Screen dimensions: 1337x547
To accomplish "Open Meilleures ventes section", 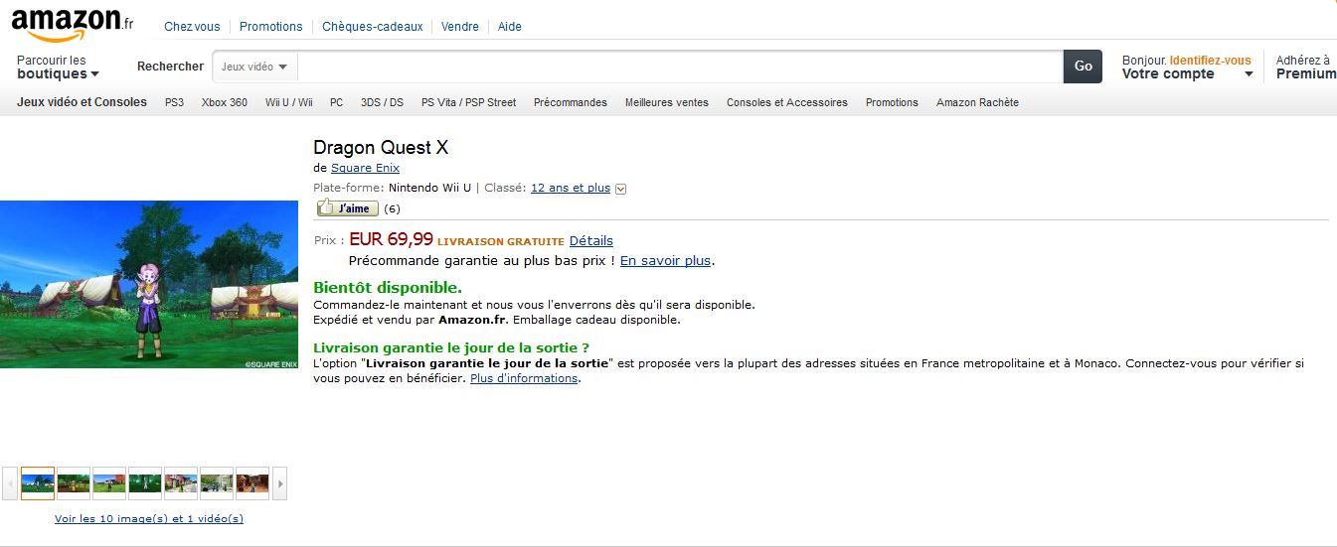I will coord(667,102).
